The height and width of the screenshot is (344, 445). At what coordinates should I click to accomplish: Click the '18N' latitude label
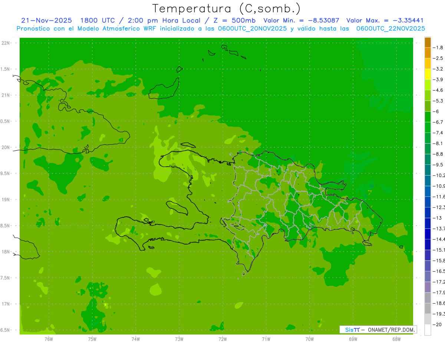5,252
